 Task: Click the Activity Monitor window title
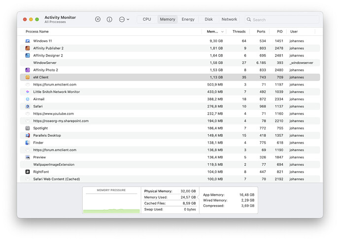click(60, 17)
